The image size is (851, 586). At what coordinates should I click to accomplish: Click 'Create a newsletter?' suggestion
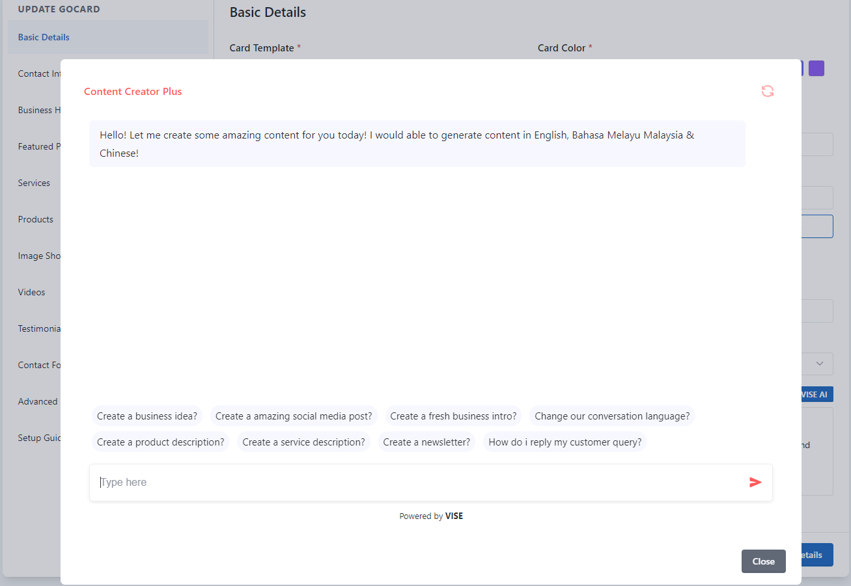[426, 442]
